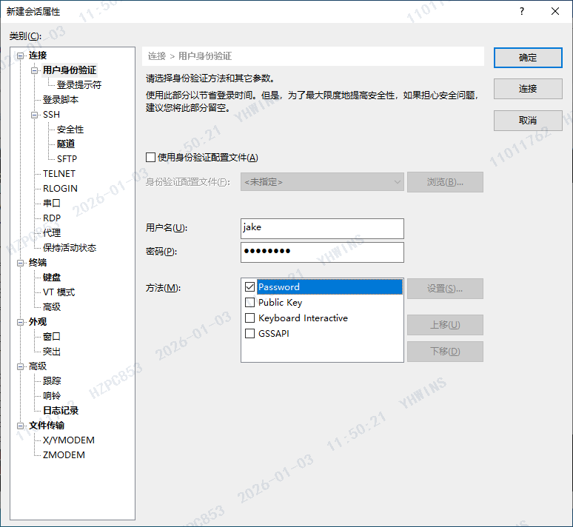Collapse the SSH tree node
This screenshot has height=527, width=573.
[x=34, y=115]
